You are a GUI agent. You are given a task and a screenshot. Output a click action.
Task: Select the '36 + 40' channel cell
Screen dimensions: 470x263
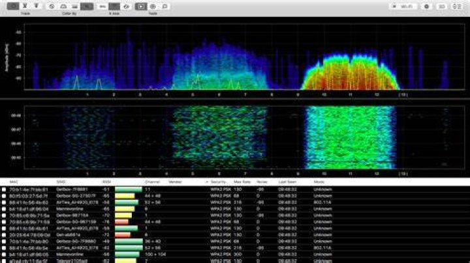coord(153,242)
